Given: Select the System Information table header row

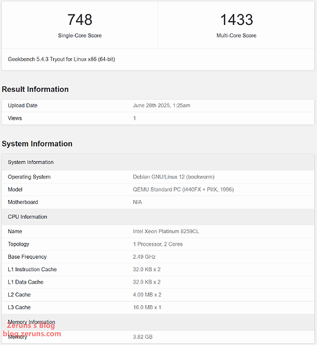Looking at the screenshot, I should (158, 162).
